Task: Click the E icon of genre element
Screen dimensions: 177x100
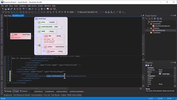Action: (x=48, y=51)
